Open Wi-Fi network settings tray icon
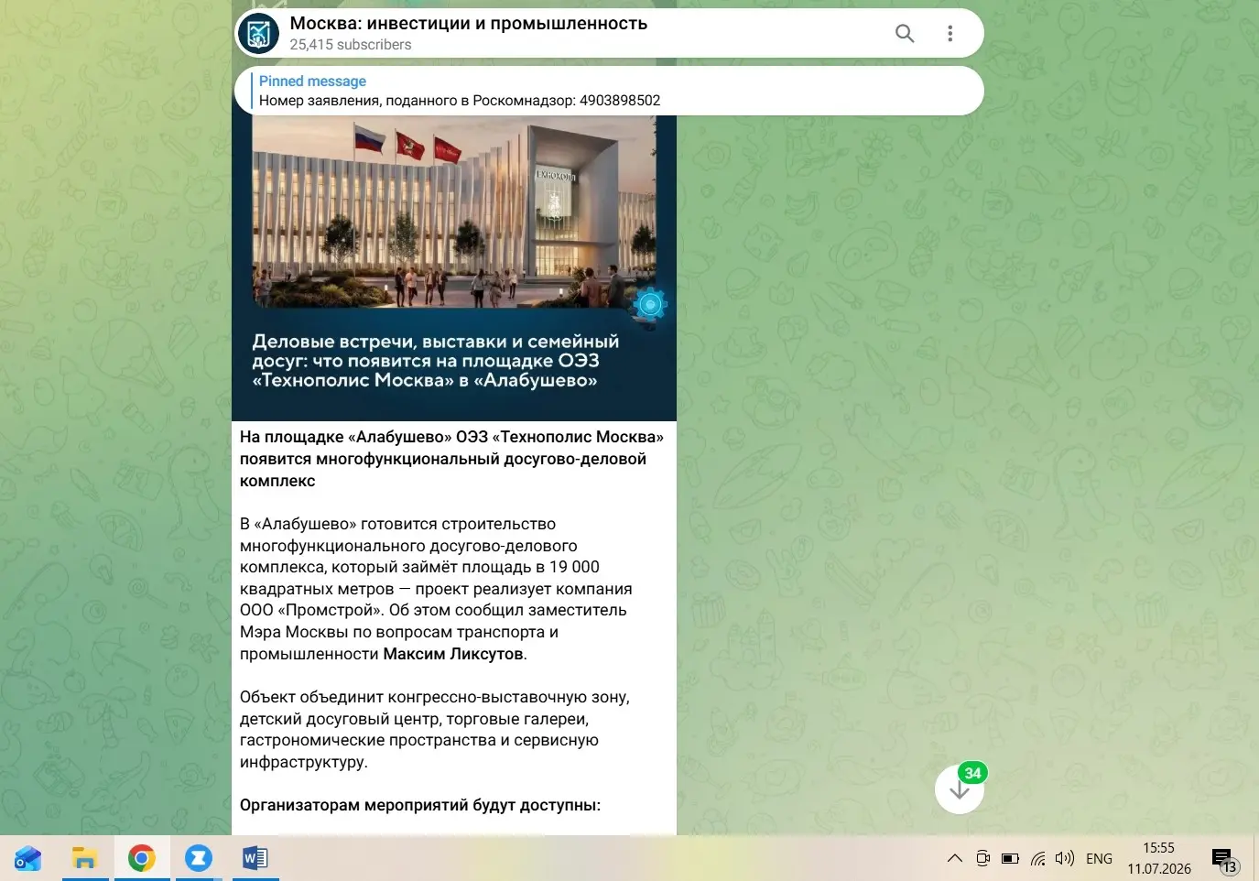 tap(1037, 858)
